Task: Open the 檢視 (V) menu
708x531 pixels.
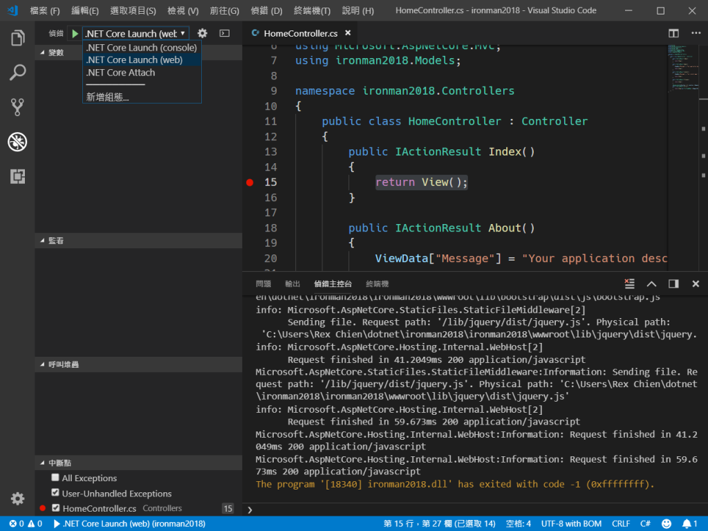Action: tap(183, 10)
